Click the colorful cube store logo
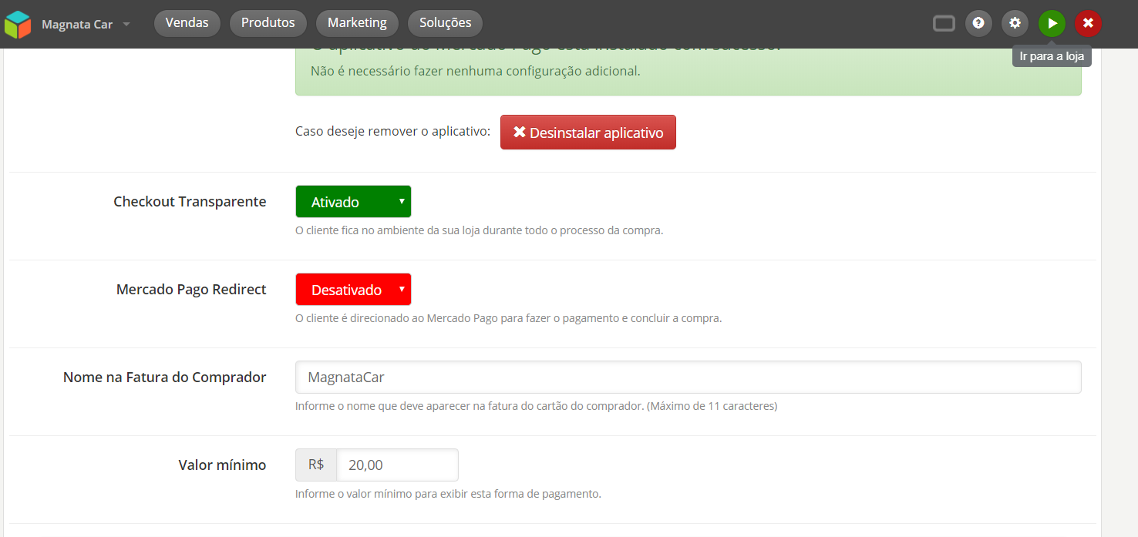 [x=18, y=24]
